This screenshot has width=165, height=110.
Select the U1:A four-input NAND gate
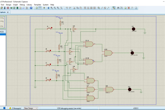tap(89, 44)
